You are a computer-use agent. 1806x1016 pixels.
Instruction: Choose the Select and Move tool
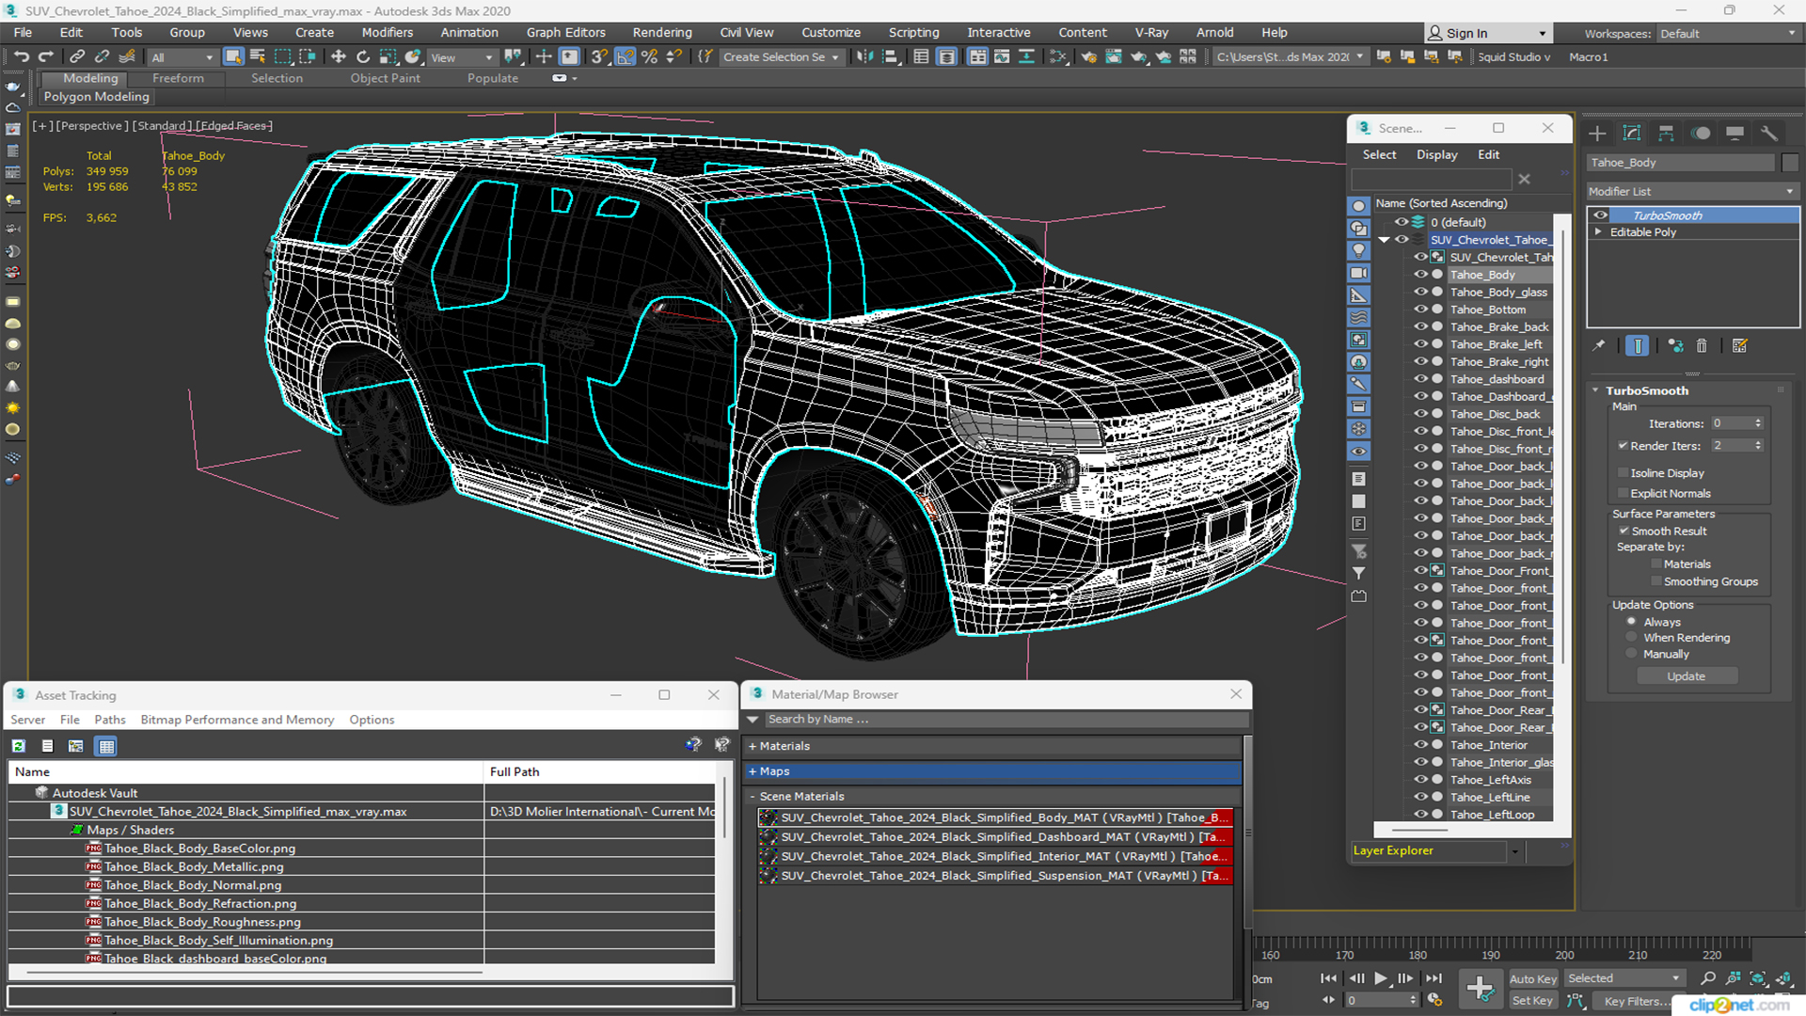tap(339, 57)
